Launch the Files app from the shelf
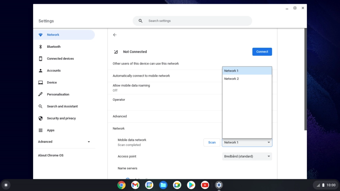Screen dimensions: 340x191 (x=163, y=185)
